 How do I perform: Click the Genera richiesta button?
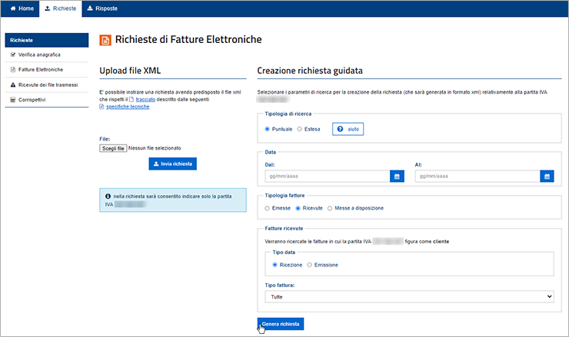coord(281,324)
